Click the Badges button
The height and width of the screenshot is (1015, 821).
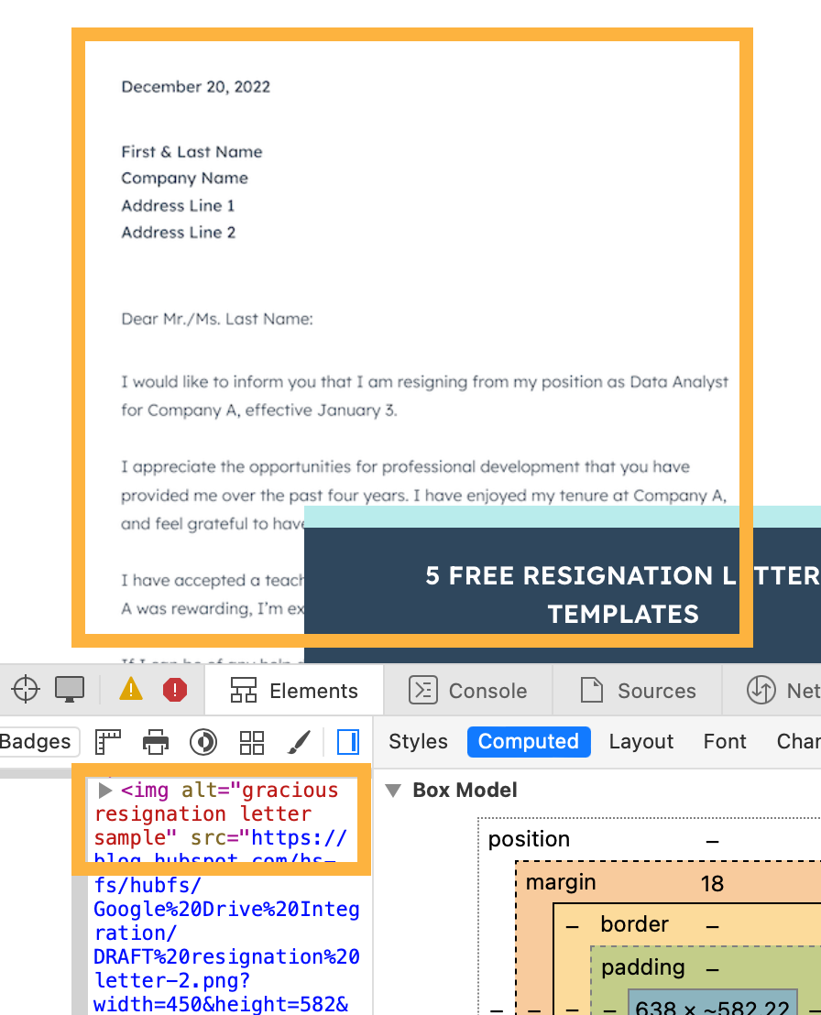(x=37, y=742)
